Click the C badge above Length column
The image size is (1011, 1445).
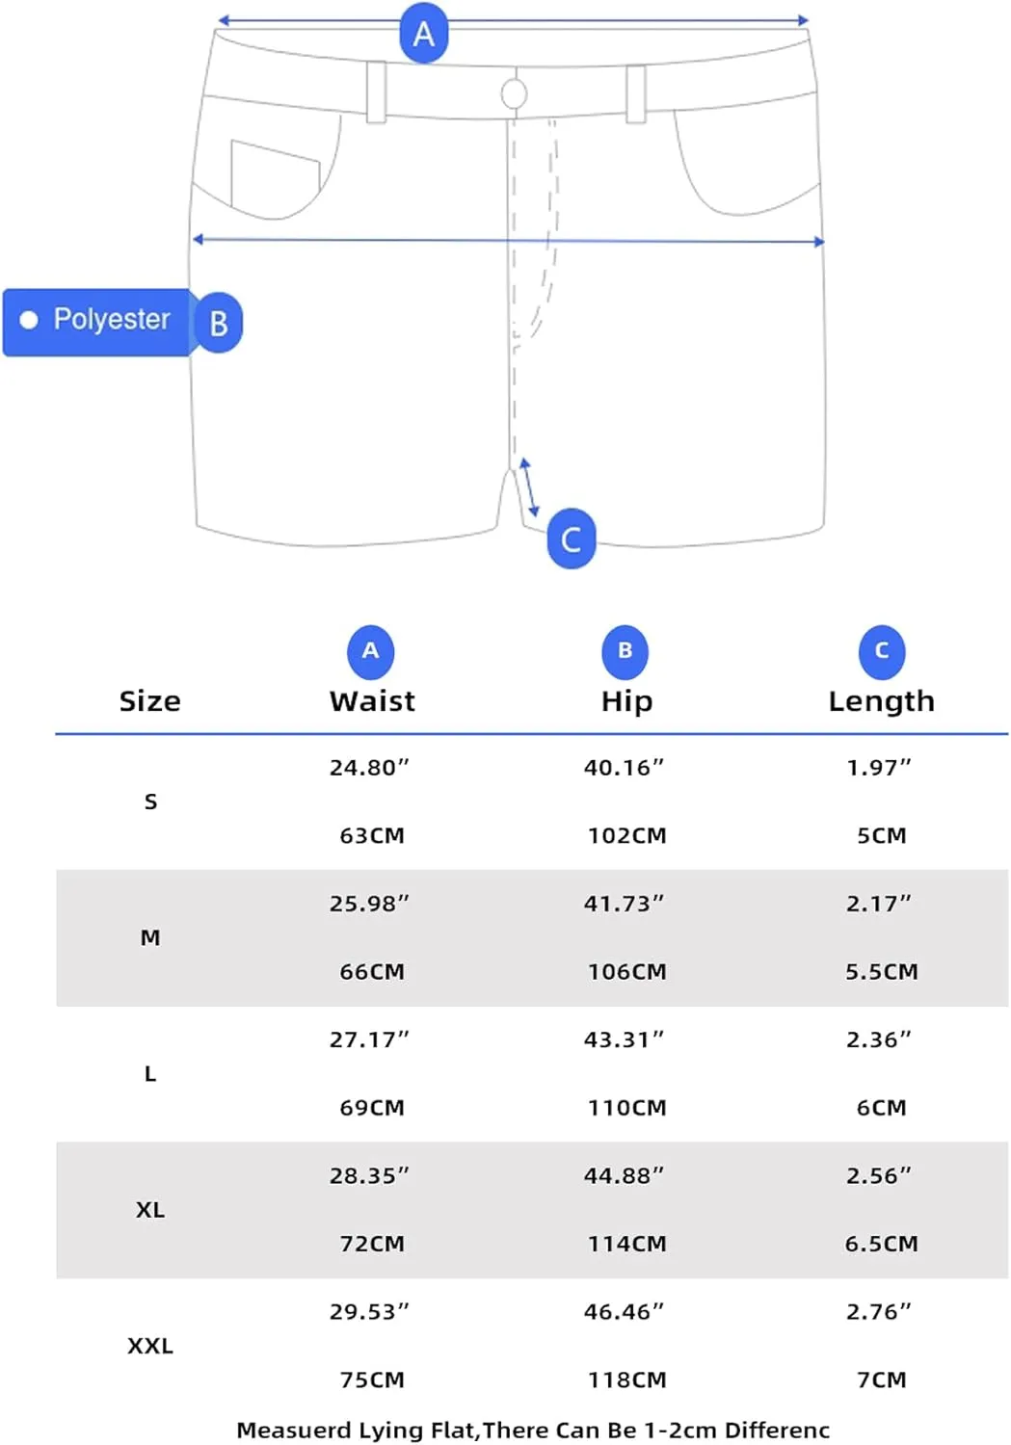pos(882,651)
